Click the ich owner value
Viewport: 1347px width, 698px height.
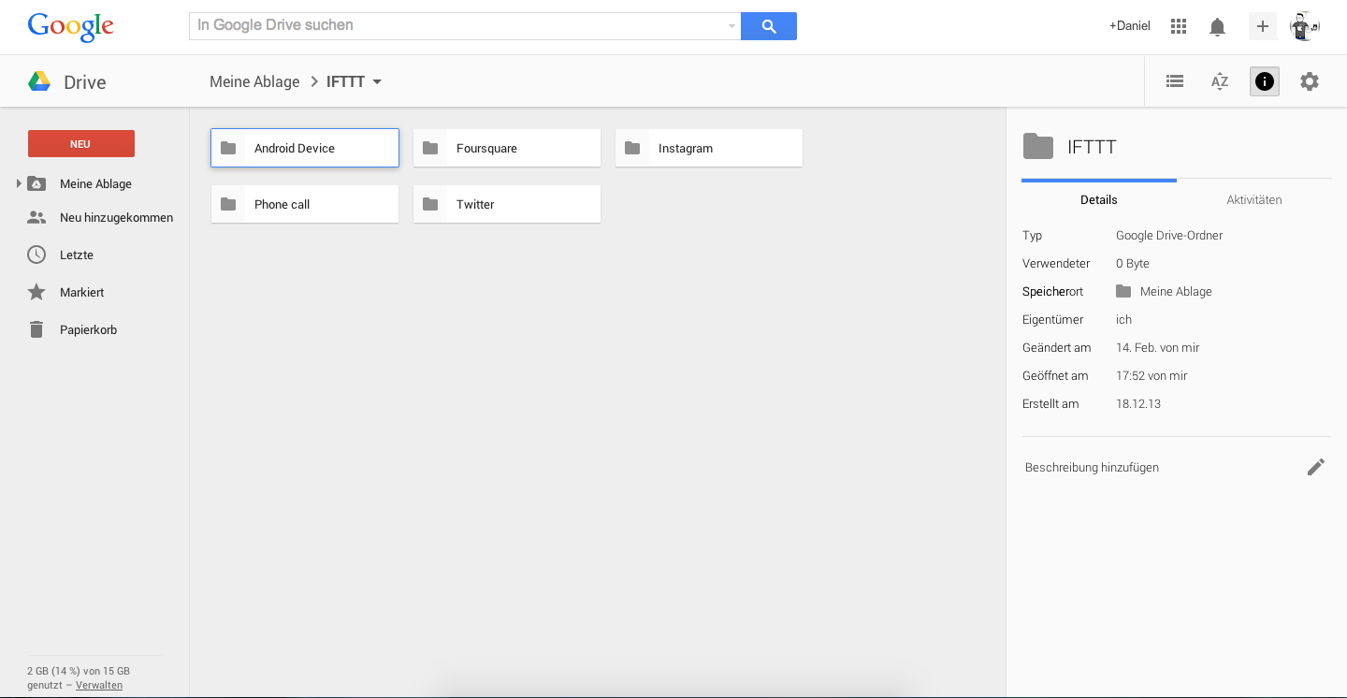tap(1123, 319)
